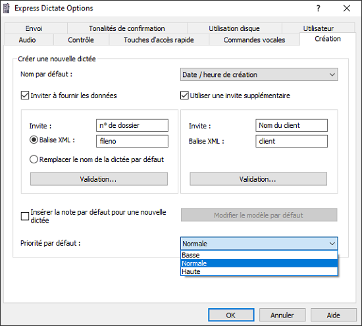
Task: Click the Invite field containing n° de dossier
Action: pyautogui.click(x=132, y=125)
